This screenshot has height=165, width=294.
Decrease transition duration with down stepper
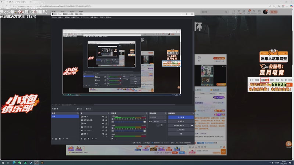click(x=165, y=122)
